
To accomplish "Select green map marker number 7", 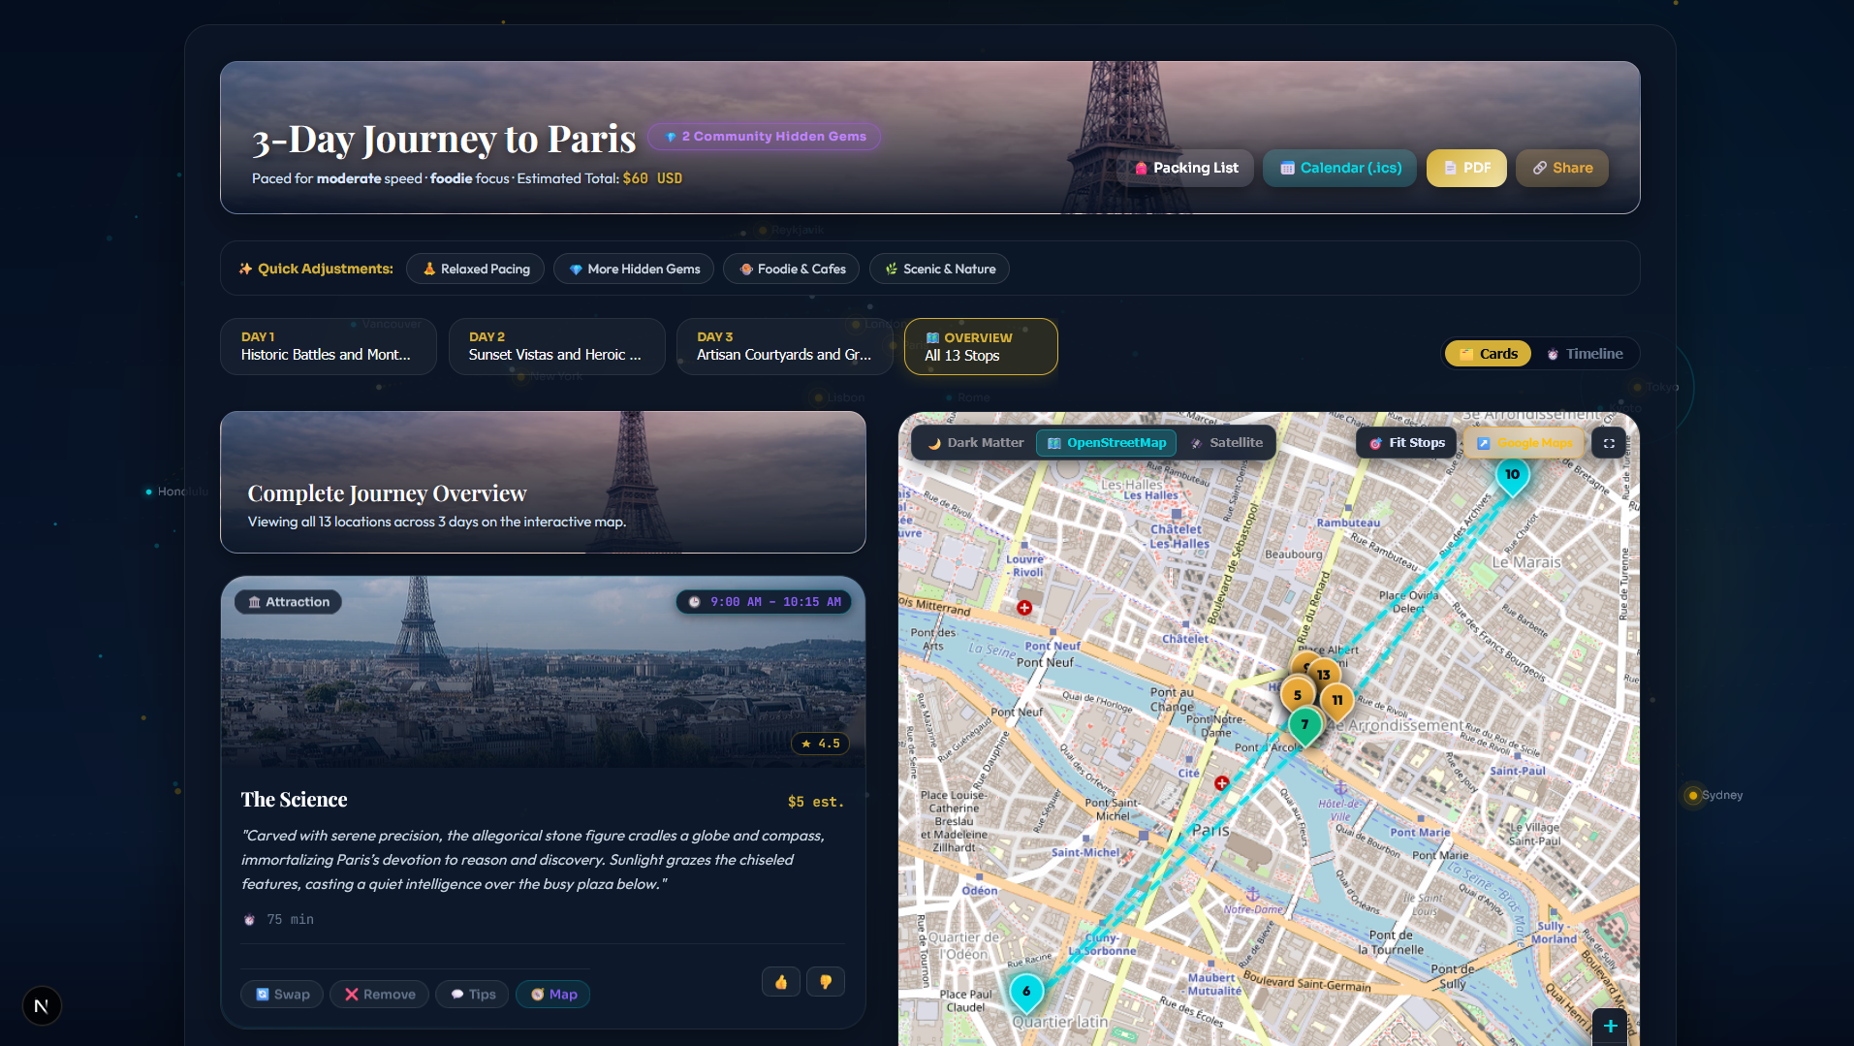I will tap(1304, 726).
